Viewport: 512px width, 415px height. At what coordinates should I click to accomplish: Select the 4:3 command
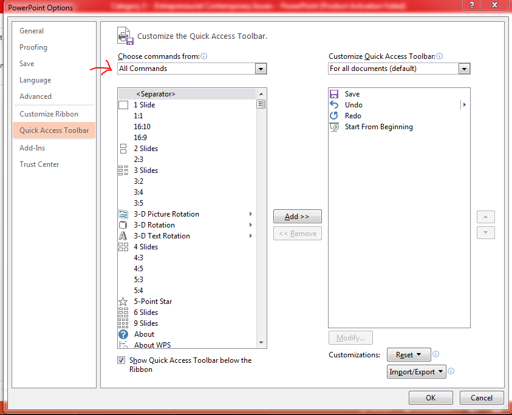187,258
